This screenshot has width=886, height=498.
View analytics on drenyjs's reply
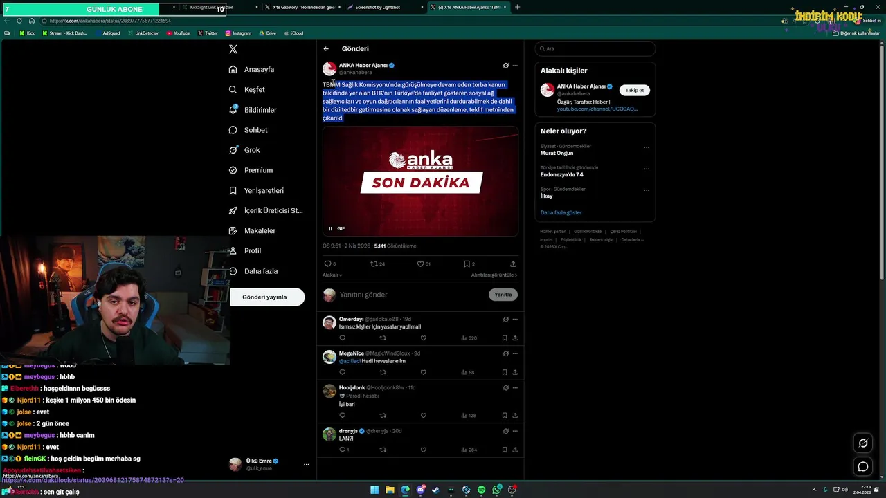click(x=469, y=450)
